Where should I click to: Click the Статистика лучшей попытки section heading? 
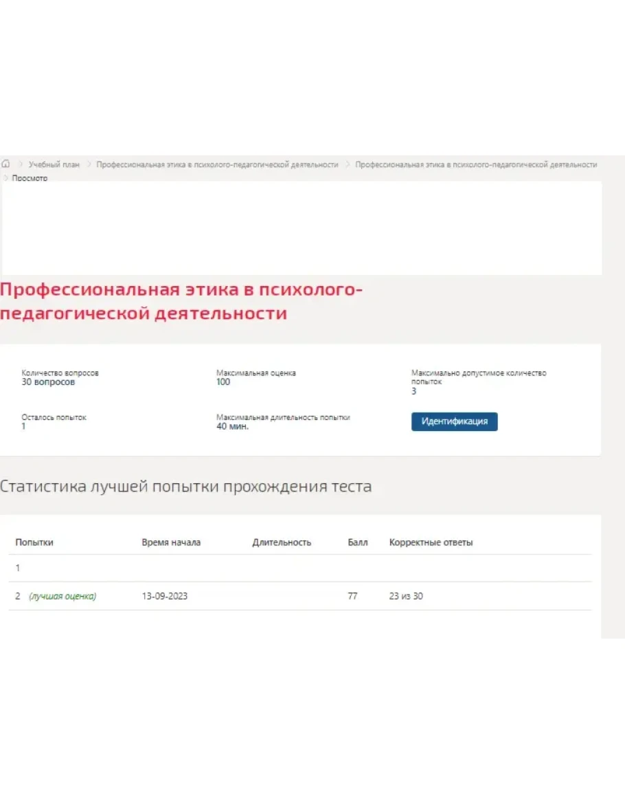pyautogui.click(x=185, y=487)
